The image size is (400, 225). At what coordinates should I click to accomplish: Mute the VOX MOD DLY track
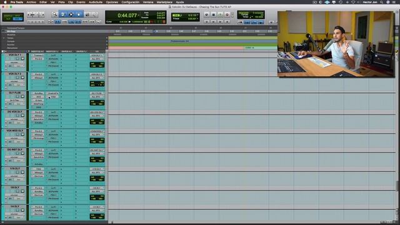tap(22, 134)
